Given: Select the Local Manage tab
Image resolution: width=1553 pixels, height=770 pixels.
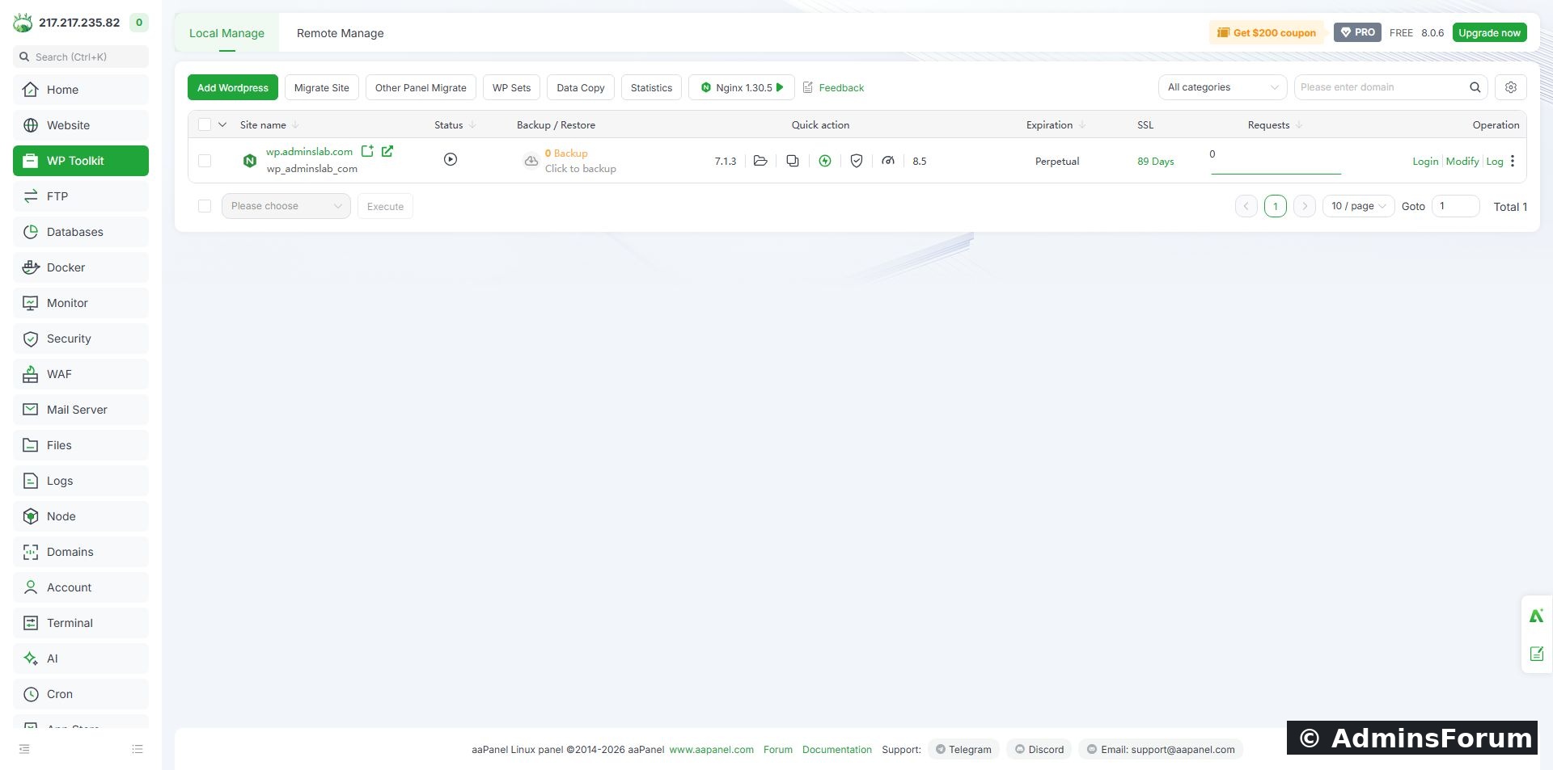Looking at the screenshot, I should click(226, 33).
